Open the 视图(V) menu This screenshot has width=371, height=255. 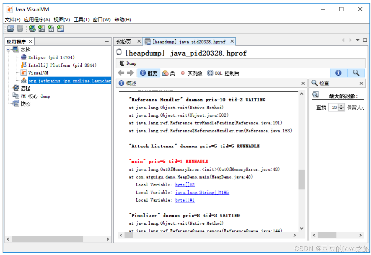[x=62, y=19]
